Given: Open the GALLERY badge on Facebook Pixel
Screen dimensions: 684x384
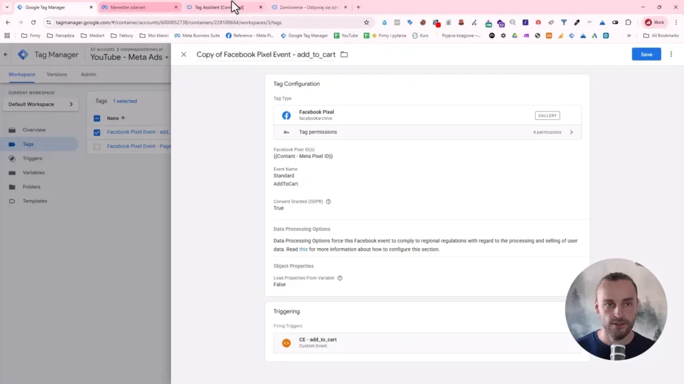Looking at the screenshot, I should (547, 115).
